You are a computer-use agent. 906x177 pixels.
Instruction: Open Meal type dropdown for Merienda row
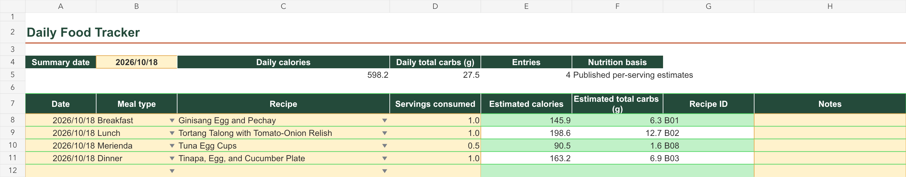click(172, 146)
